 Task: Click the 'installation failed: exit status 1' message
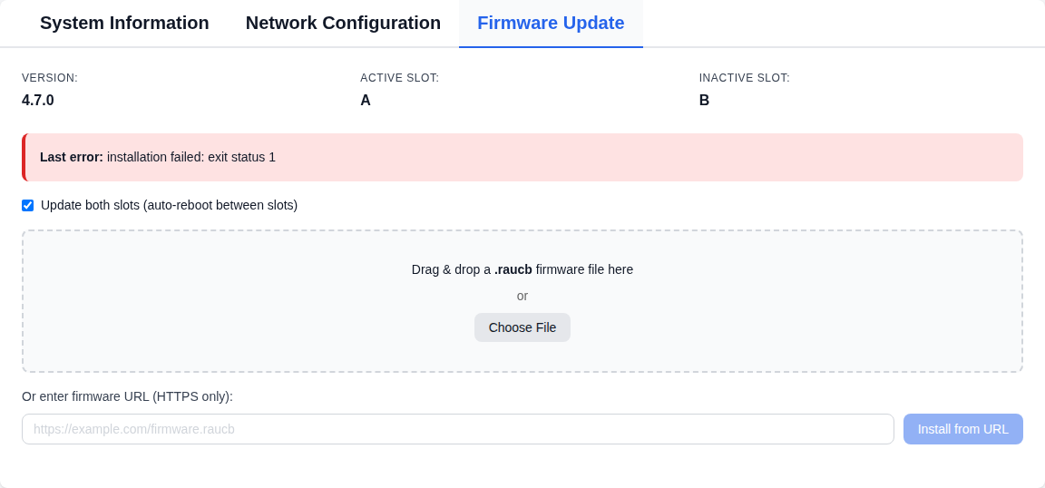(x=191, y=157)
